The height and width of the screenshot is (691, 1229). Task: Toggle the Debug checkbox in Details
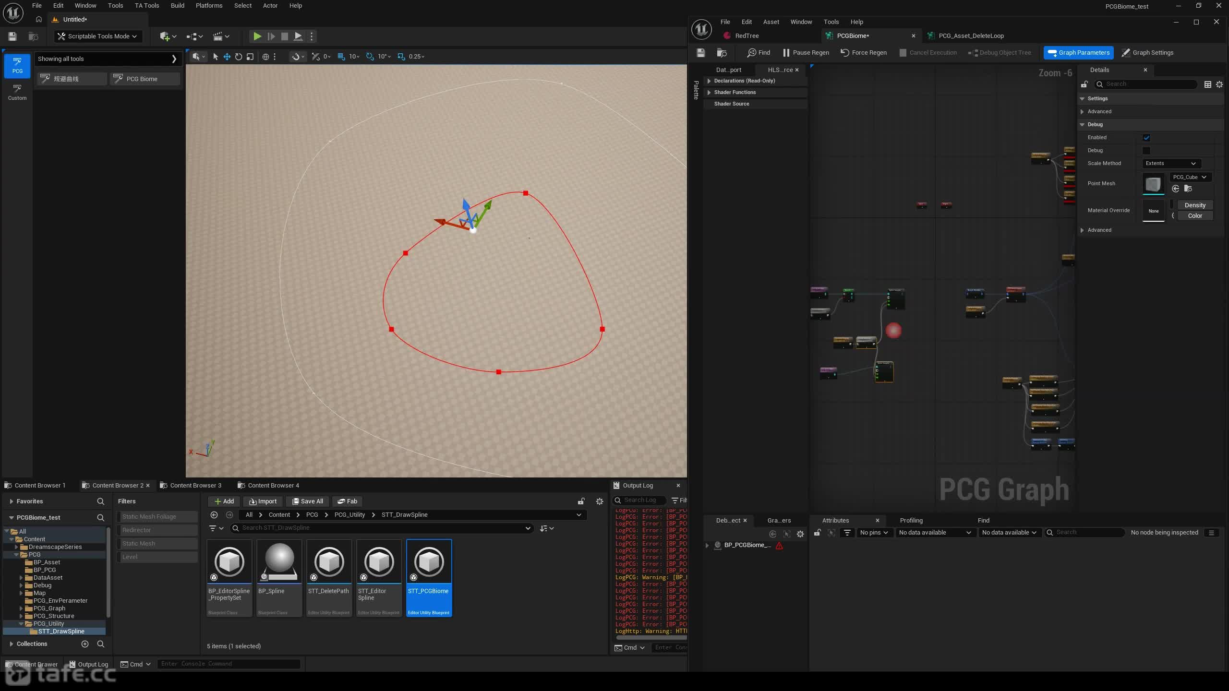tap(1146, 151)
